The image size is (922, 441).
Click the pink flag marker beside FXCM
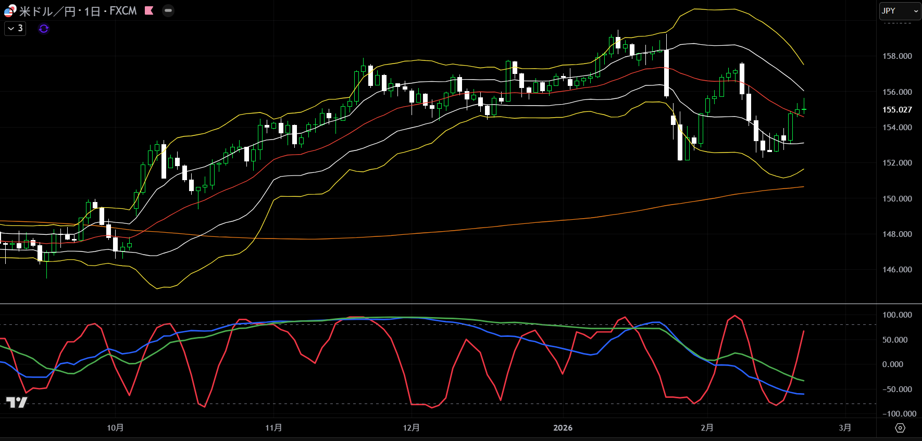pyautogui.click(x=149, y=10)
